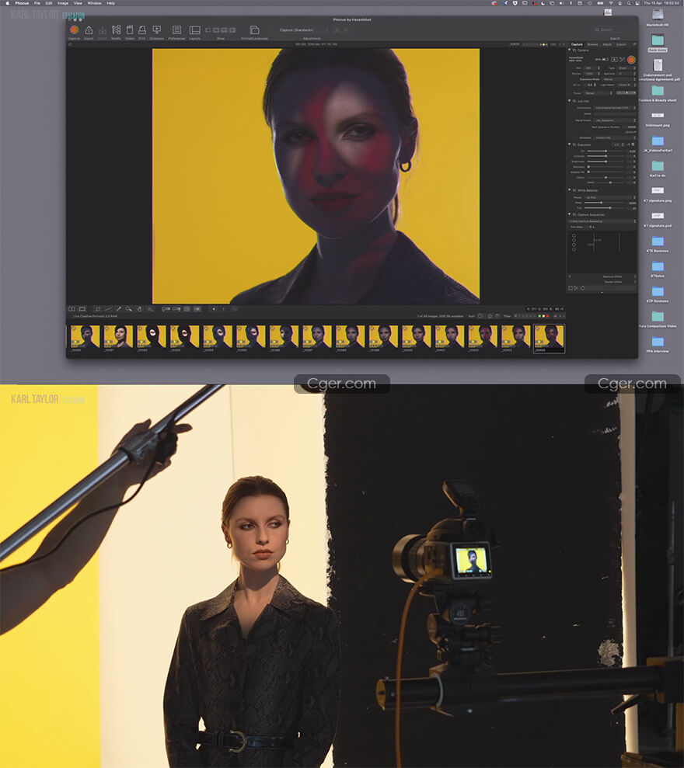Switch to the Export tab in the right panel
This screenshot has width=684, height=768.
pyautogui.click(x=621, y=44)
